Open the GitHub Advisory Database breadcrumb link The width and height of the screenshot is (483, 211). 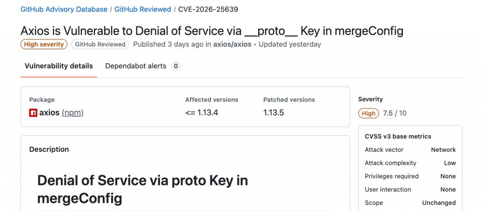coord(64,9)
